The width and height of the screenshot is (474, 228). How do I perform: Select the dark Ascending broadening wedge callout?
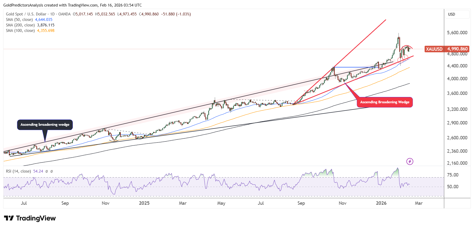45,124
